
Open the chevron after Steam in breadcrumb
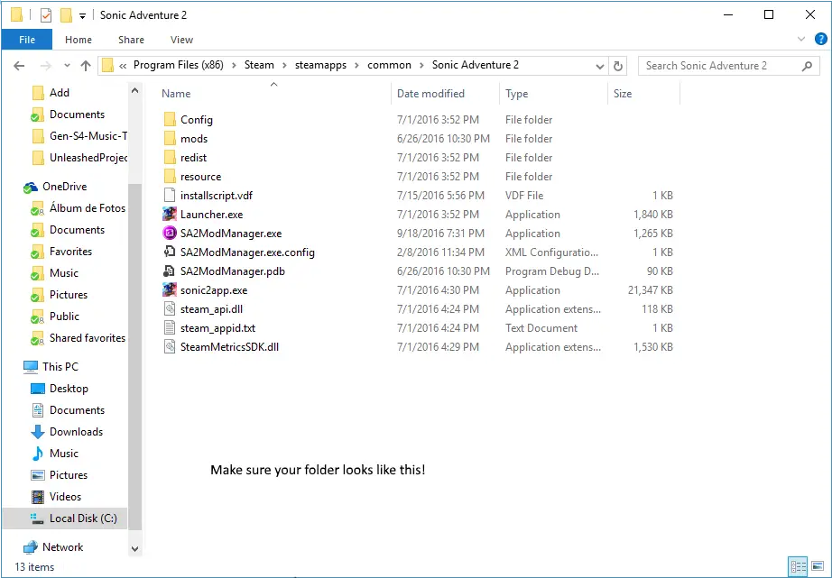pos(284,66)
